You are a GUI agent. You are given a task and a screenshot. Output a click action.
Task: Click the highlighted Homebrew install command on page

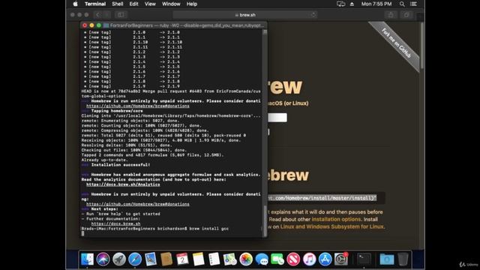point(322,198)
